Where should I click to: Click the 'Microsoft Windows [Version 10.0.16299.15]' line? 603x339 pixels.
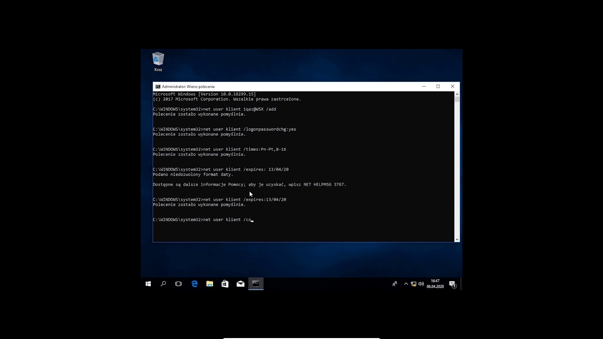(204, 94)
